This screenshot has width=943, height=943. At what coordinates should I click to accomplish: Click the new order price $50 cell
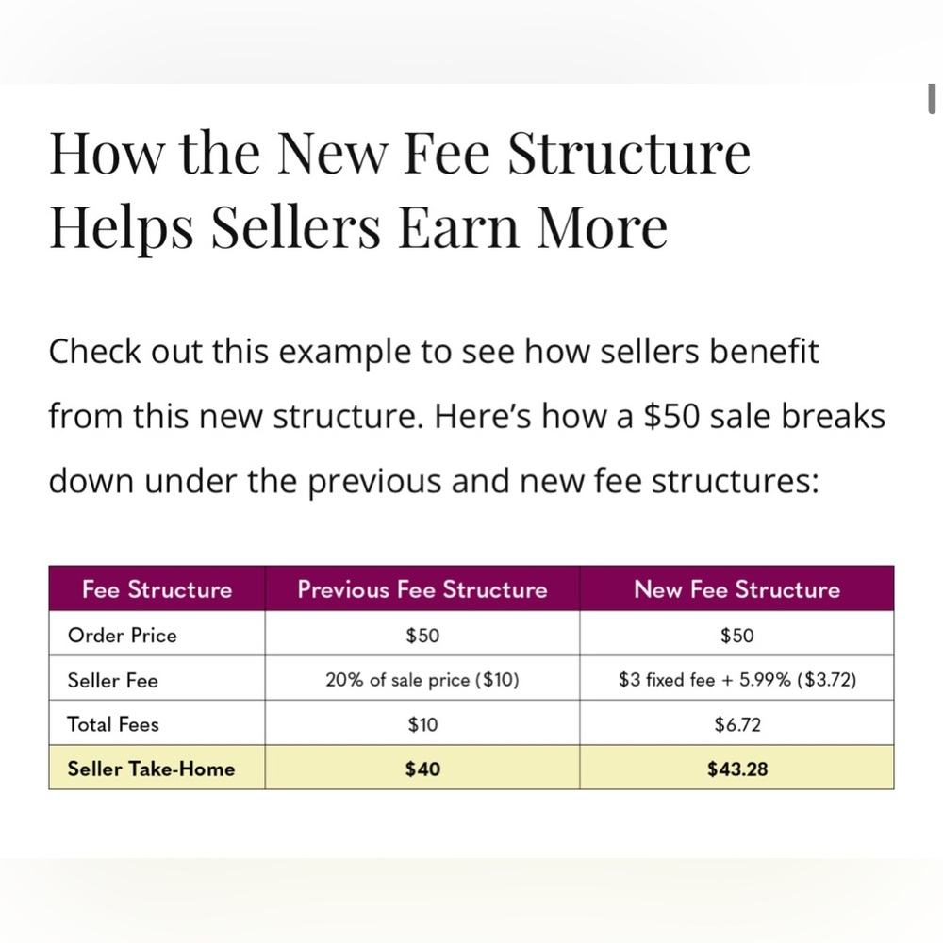tap(736, 635)
